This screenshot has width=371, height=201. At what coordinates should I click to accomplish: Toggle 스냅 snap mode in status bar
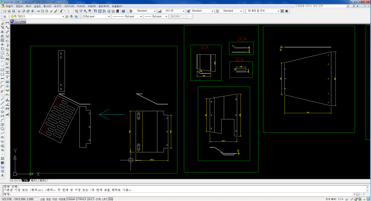pos(42,199)
